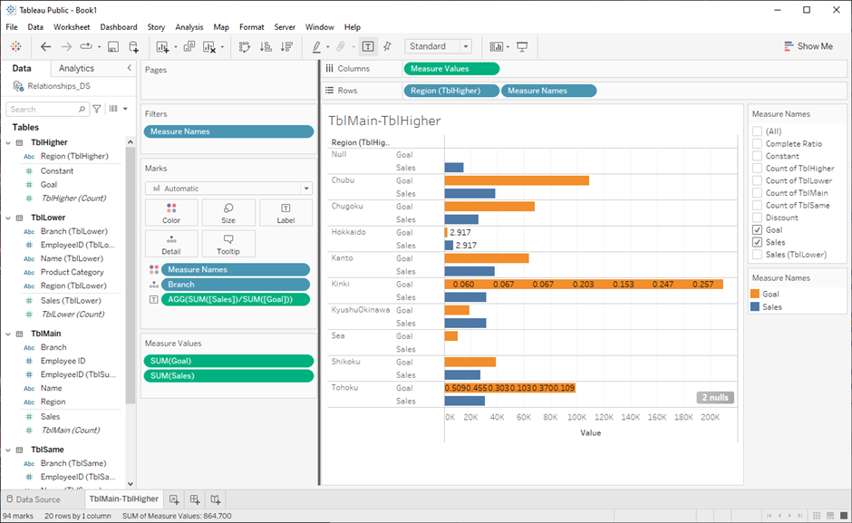Open the Analysis menu
The height and width of the screenshot is (523, 852).
pos(189,26)
